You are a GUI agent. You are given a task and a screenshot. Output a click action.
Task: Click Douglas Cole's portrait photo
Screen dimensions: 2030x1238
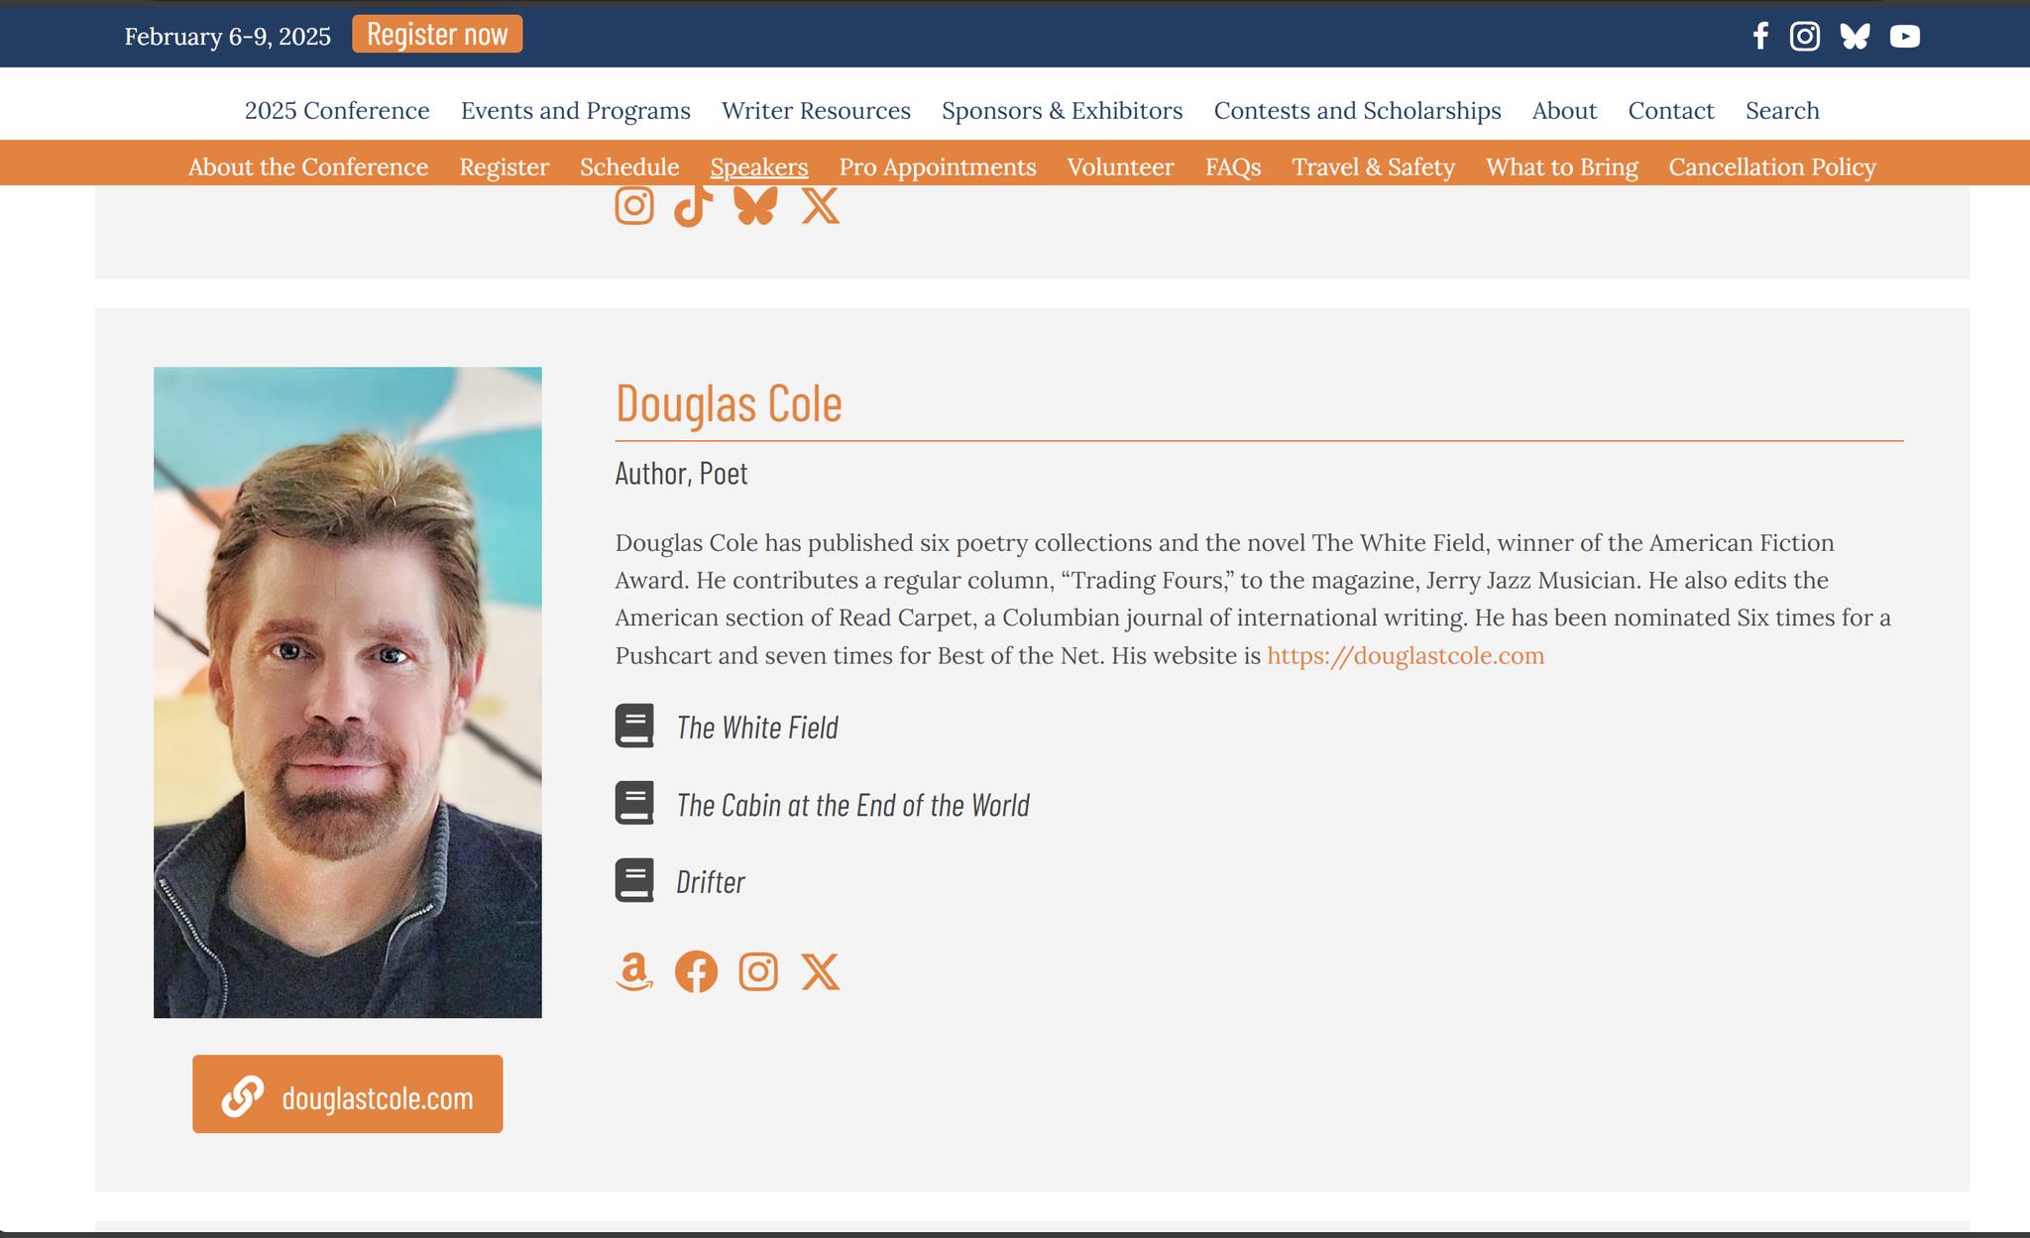point(348,692)
